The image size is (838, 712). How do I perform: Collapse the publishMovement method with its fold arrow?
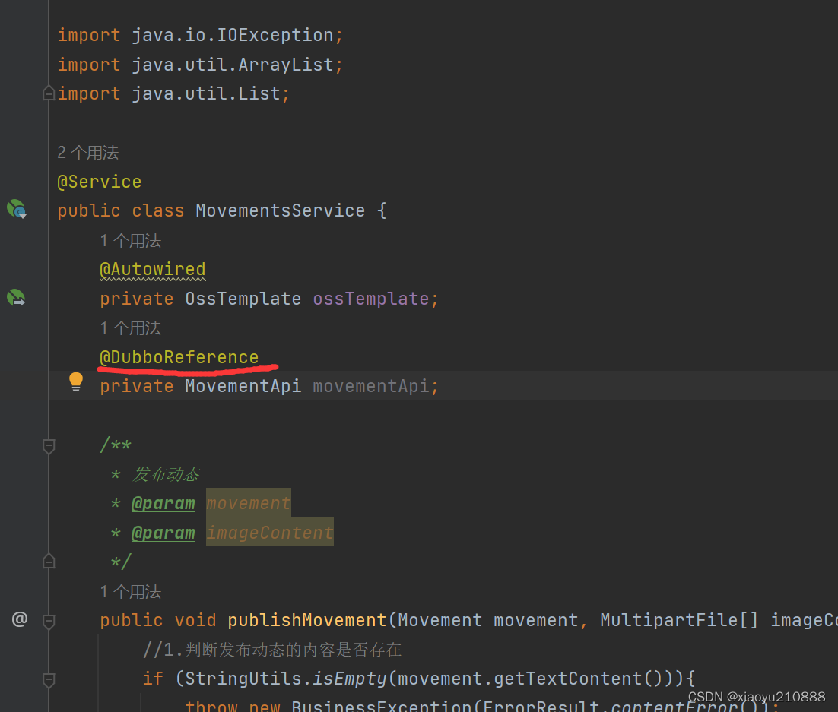[48, 619]
